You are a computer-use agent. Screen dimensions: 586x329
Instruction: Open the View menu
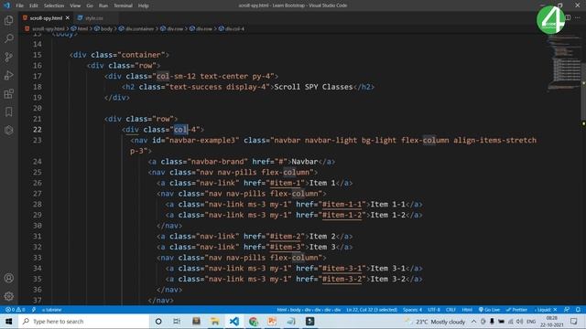click(x=75, y=5)
